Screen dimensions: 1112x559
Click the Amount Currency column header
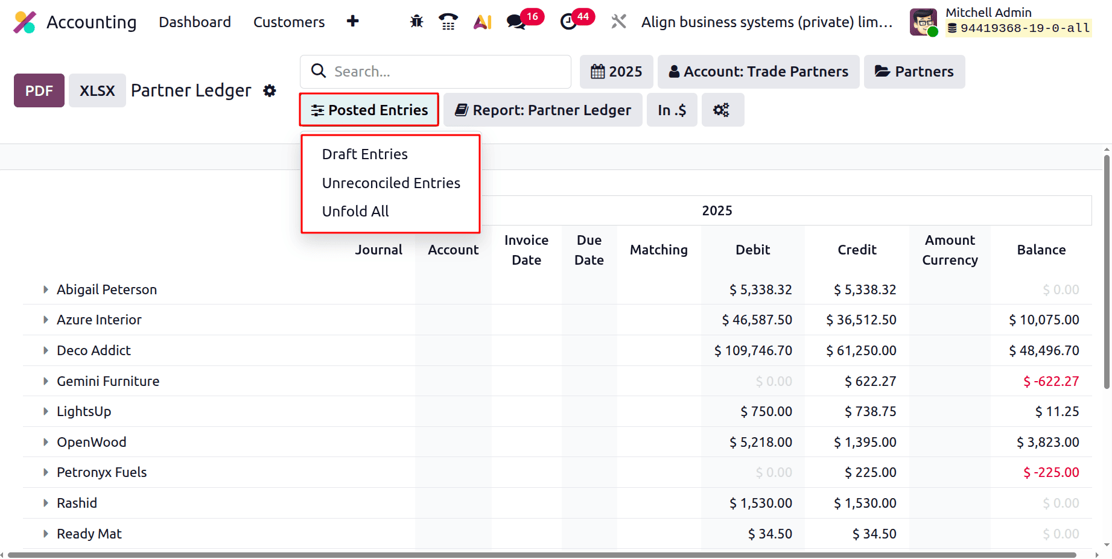(x=950, y=250)
